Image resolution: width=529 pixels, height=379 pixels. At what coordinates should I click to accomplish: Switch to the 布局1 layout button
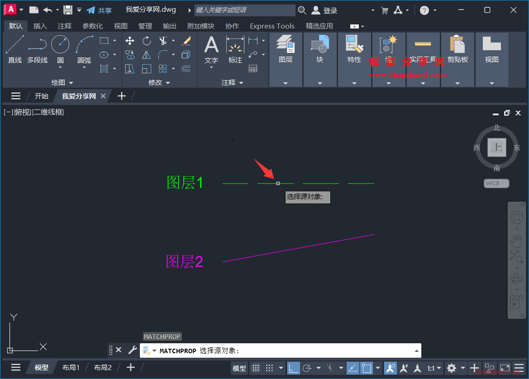pyautogui.click(x=71, y=367)
